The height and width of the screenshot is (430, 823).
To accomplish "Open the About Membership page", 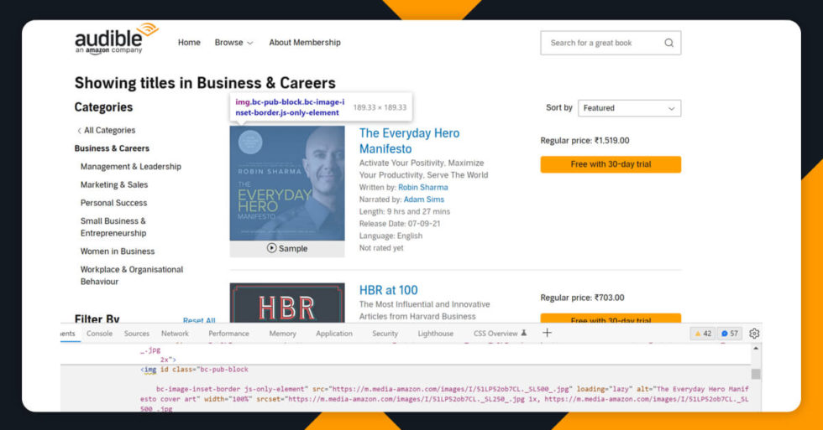I will pyautogui.click(x=305, y=43).
